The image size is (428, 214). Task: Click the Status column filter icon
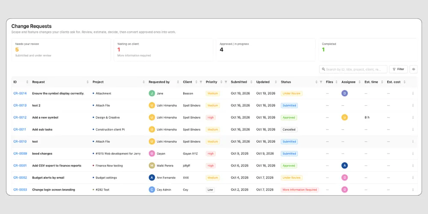[x=321, y=82]
